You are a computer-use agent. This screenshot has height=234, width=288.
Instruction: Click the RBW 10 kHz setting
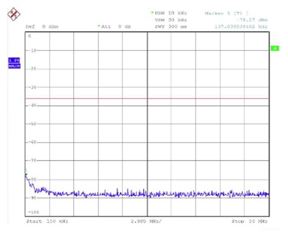[170, 13]
